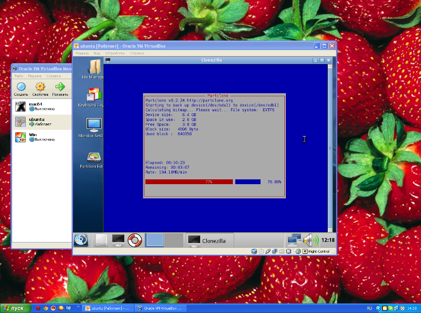421x313 pixels.
Task: Open Файл menu in VirtualBox Manager
Action: [x=18, y=76]
